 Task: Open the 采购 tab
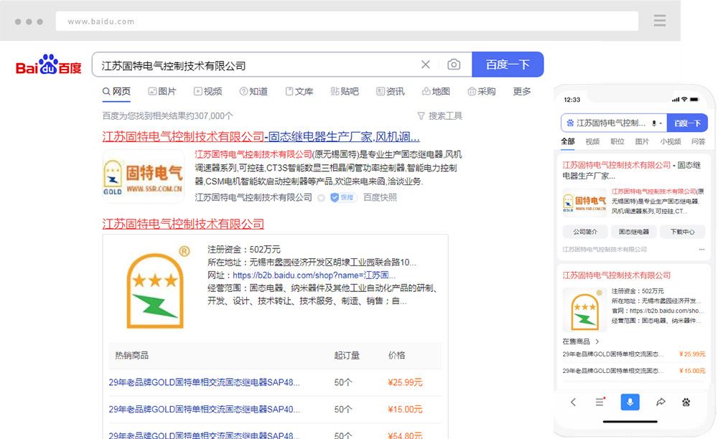(482, 92)
